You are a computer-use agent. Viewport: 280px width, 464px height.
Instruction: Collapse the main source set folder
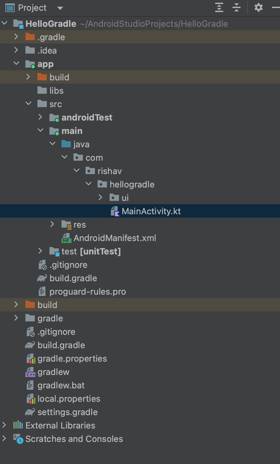tap(40, 131)
